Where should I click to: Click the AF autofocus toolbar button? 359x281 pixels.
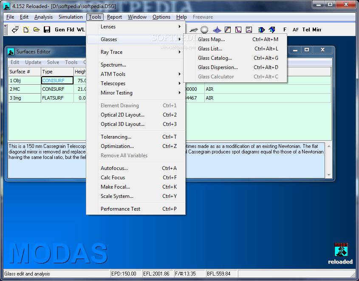click(x=296, y=30)
